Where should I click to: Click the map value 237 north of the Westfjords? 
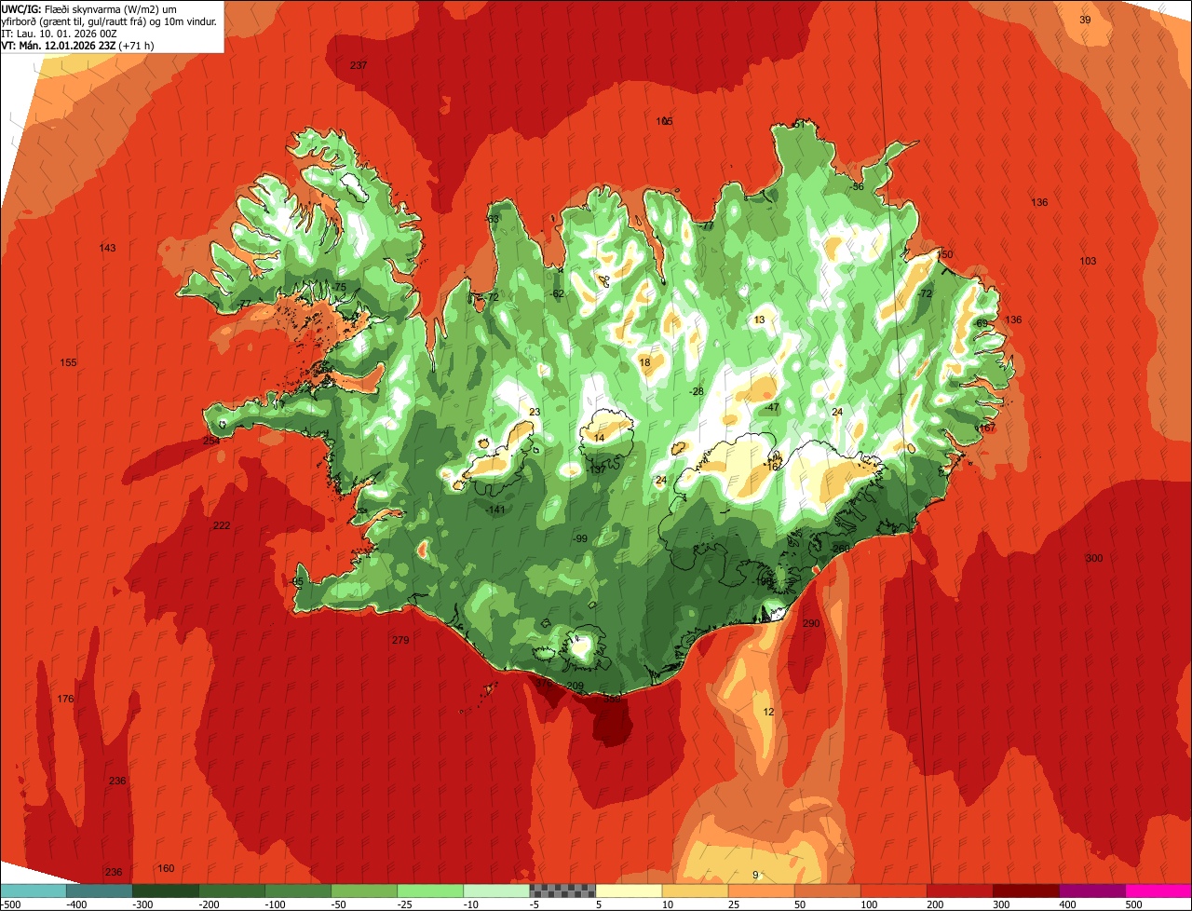[x=359, y=65]
